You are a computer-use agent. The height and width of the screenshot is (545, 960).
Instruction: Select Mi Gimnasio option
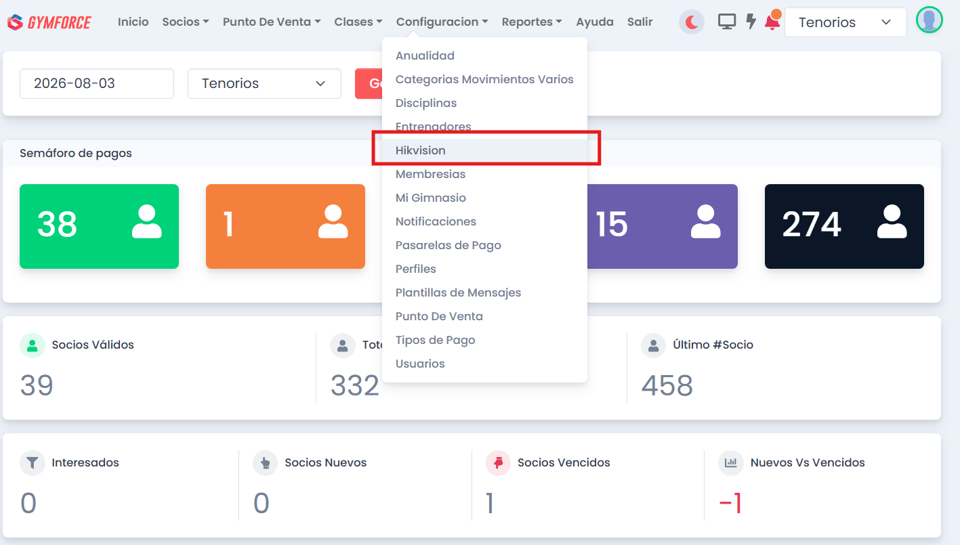click(x=484, y=198)
